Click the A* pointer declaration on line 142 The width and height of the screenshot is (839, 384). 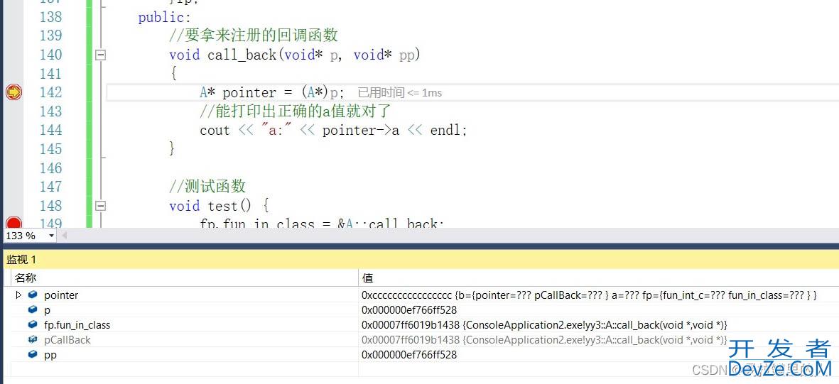(272, 92)
